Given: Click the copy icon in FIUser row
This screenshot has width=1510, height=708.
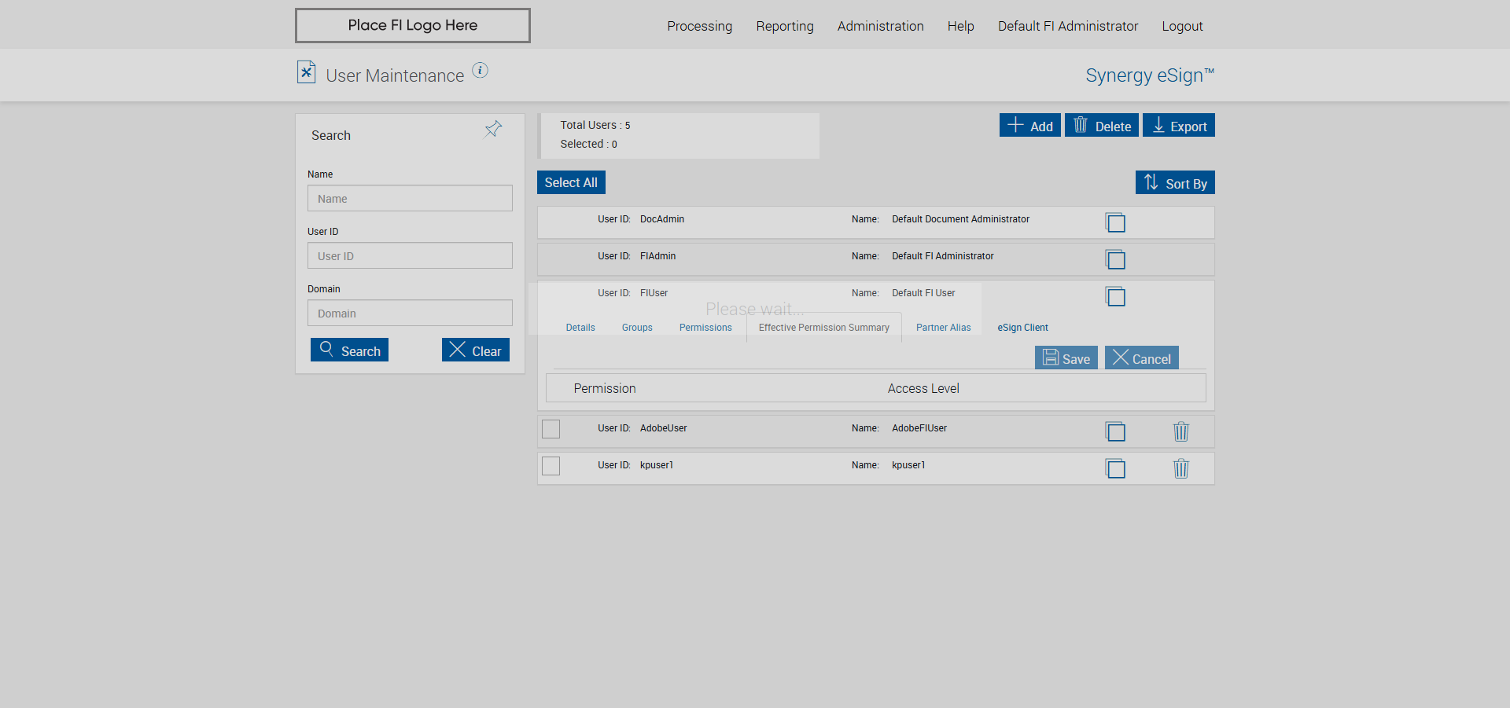Looking at the screenshot, I should tap(1115, 296).
